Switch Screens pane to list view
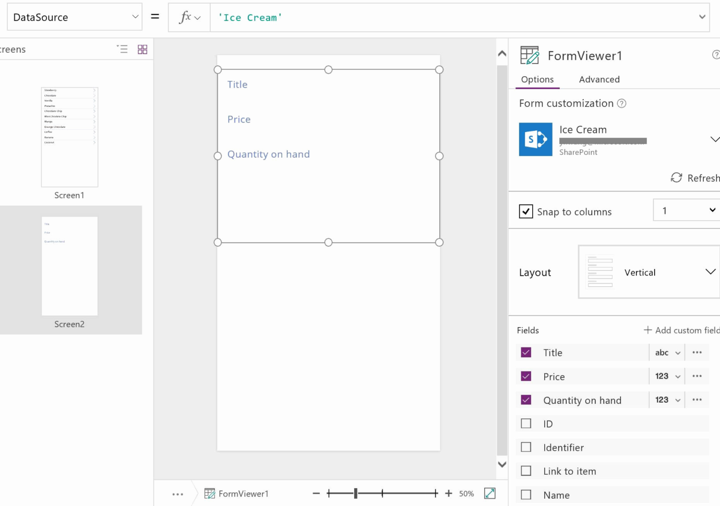 122,49
